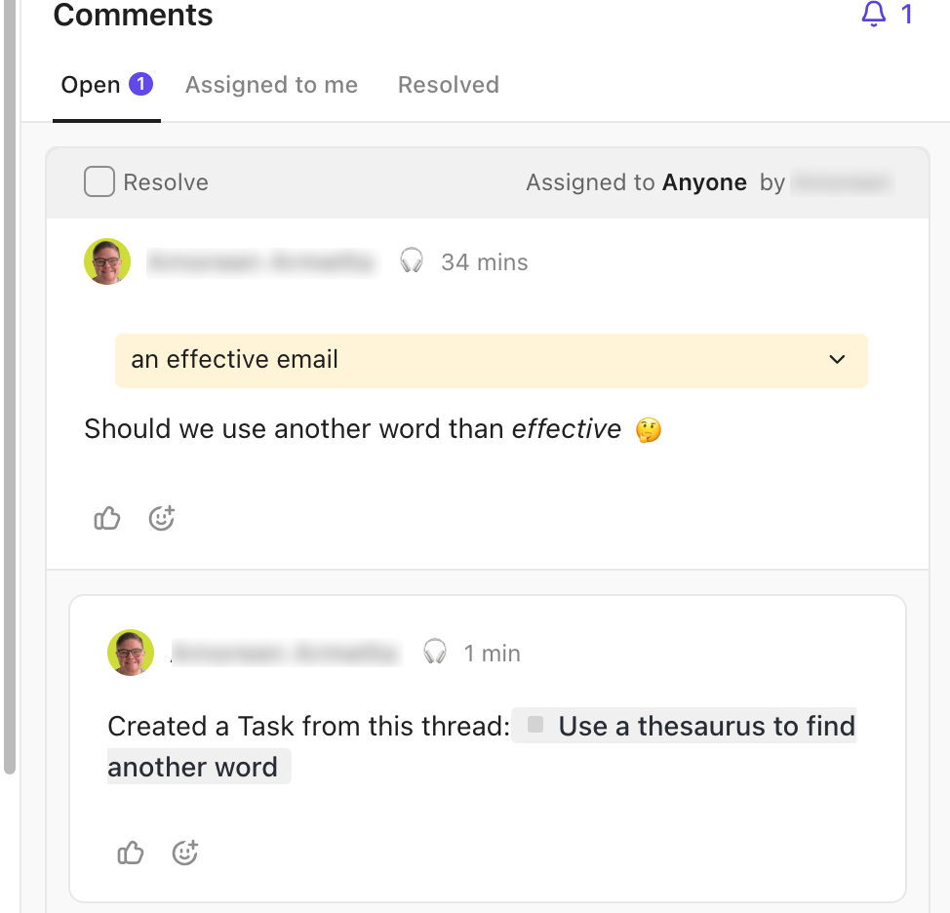Image resolution: width=950 pixels, height=913 pixels.
Task: Open the first commenter's avatar
Action: 106,261
